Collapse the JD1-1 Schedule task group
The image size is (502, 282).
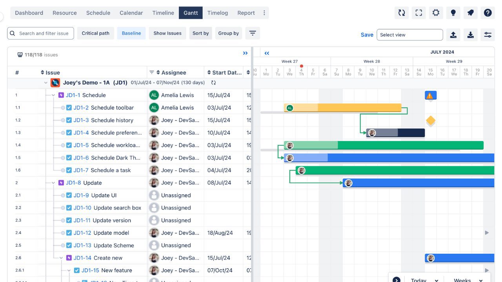click(53, 95)
